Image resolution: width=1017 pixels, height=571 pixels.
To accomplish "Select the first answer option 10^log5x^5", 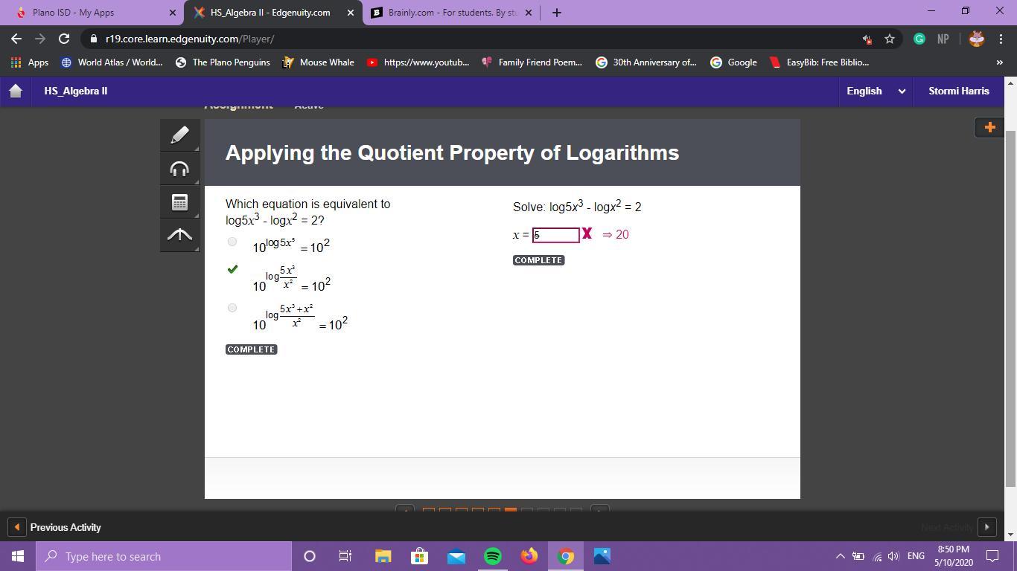I will (x=232, y=242).
